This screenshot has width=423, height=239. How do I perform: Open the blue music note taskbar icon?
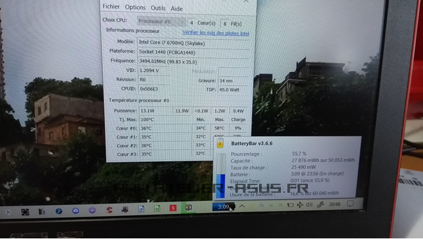pos(59,211)
